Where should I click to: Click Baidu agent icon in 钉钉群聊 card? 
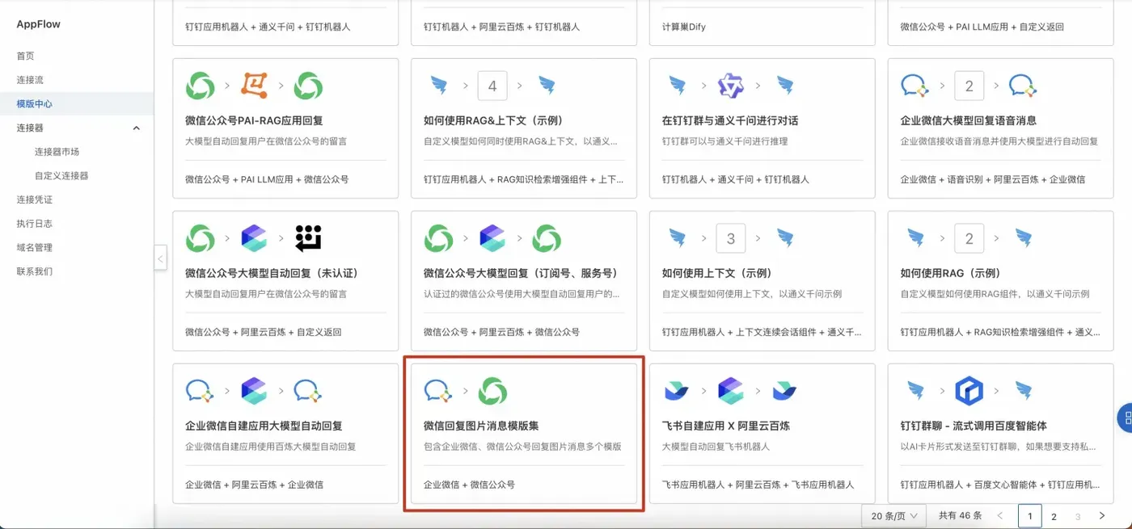[969, 391]
